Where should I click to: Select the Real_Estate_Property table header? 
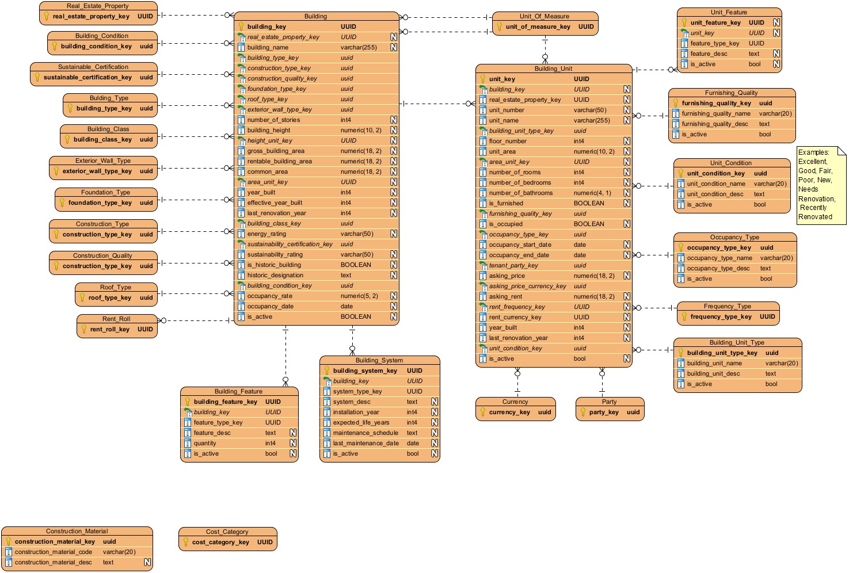(x=98, y=6)
